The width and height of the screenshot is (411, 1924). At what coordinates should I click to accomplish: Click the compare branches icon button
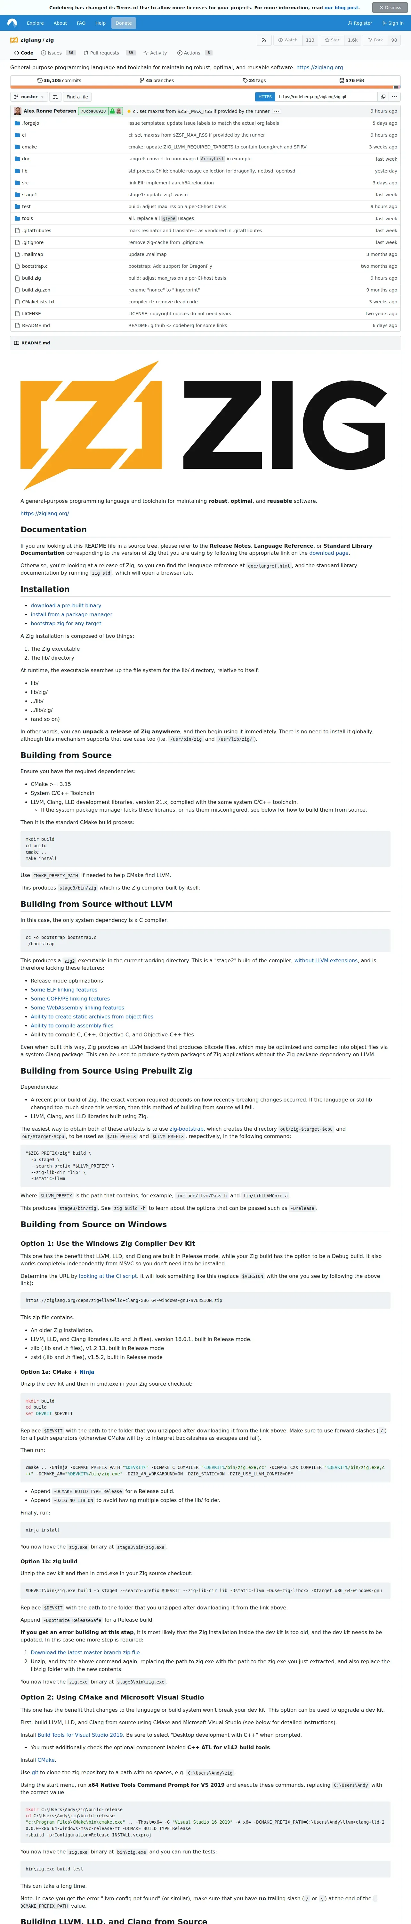pyautogui.click(x=54, y=96)
